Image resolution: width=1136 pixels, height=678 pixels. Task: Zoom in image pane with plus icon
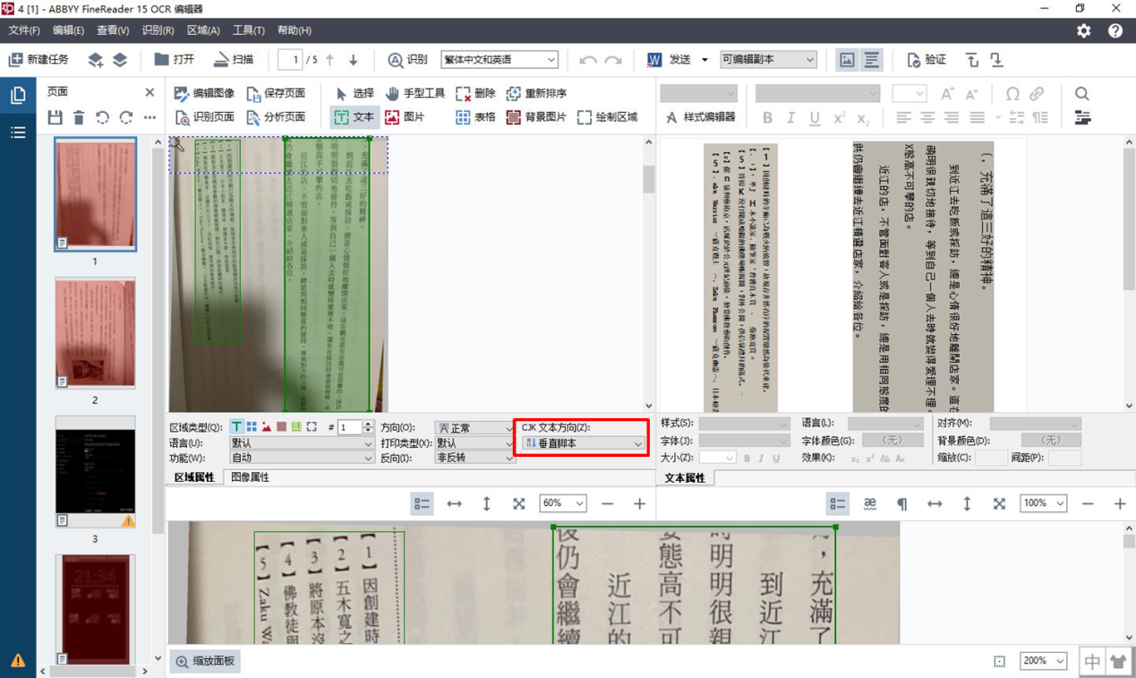tap(639, 504)
